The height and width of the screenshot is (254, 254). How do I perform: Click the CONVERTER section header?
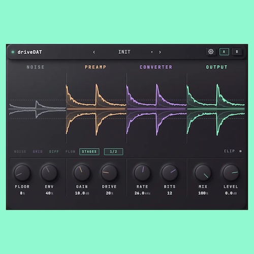156,67
